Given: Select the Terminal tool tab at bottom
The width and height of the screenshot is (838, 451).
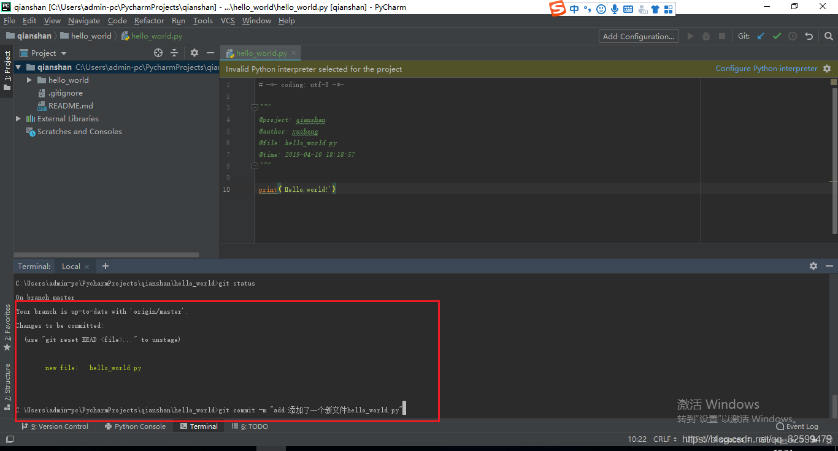Looking at the screenshot, I should pos(199,426).
